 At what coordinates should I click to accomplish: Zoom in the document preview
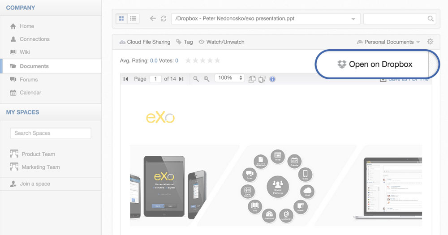coord(207,79)
